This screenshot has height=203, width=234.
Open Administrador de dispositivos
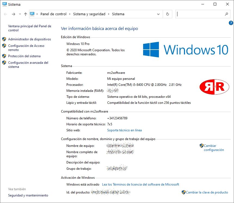30,39
